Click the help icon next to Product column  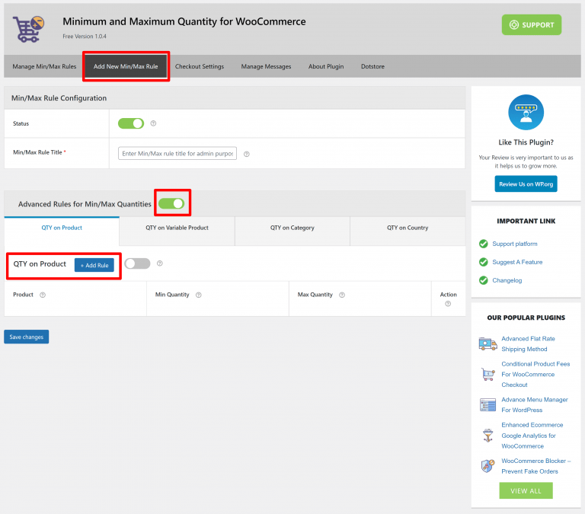coord(43,295)
